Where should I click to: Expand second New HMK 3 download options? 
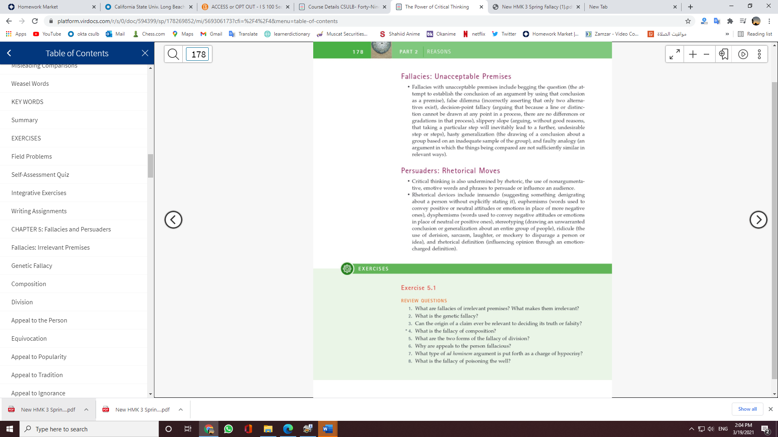coord(181,409)
